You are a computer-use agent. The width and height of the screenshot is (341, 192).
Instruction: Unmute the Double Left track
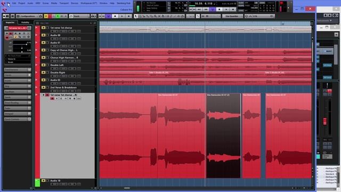coord(43,65)
